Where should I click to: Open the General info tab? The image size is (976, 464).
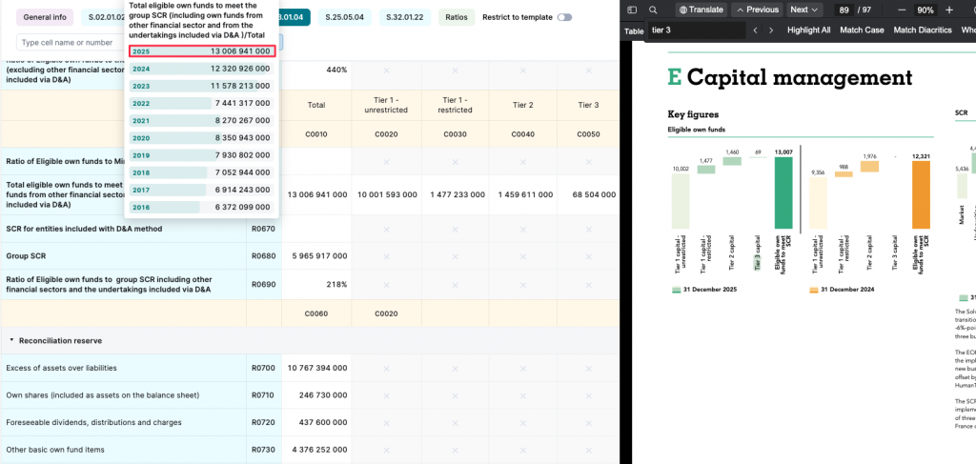pyautogui.click(x=45, y=17)
